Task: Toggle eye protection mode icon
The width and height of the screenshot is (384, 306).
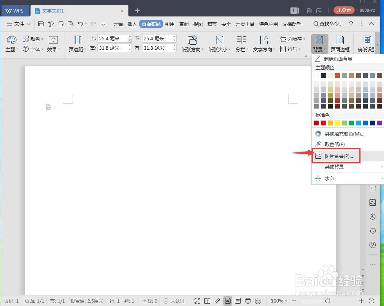Action: (258, 301)
